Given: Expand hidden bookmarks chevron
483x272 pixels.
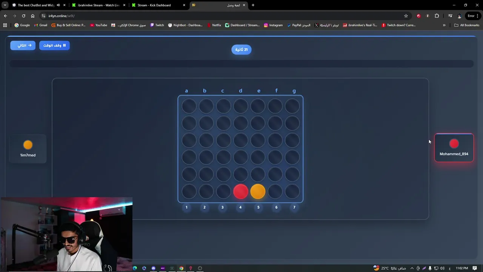Looking at the screenshot, I should [x=444, y=25].
